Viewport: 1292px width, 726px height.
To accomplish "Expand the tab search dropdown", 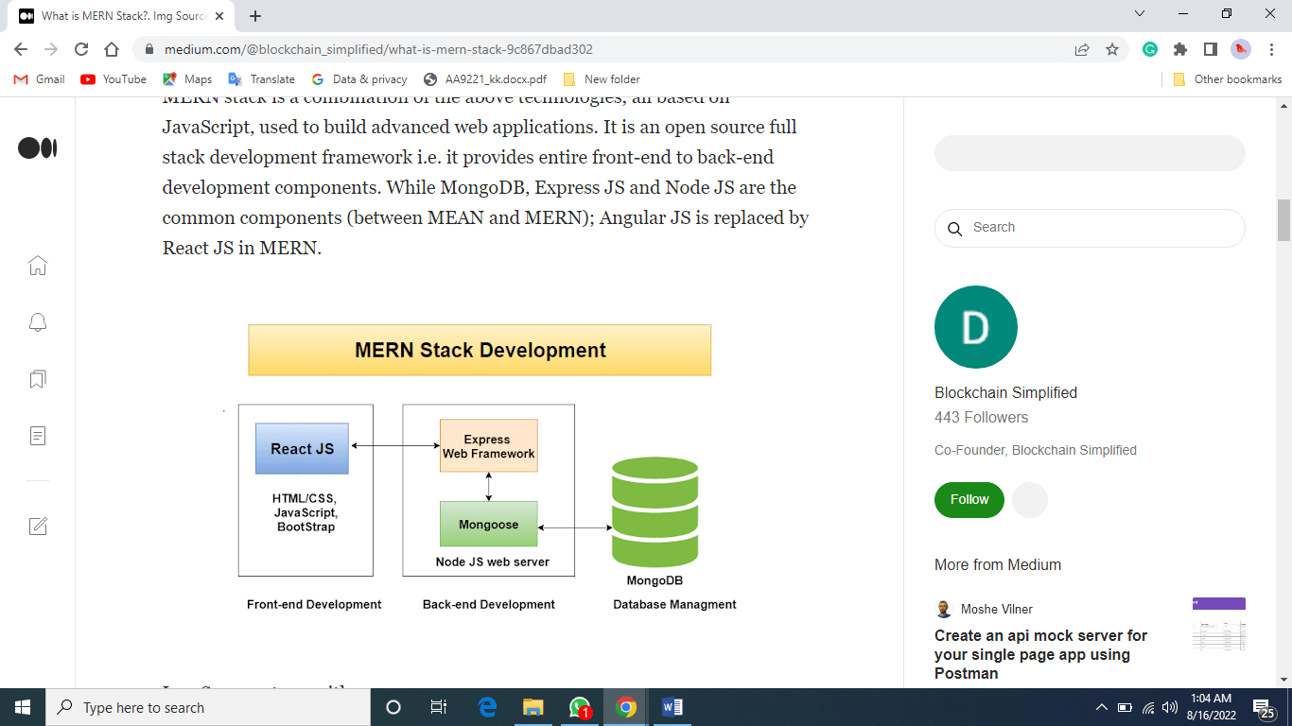I will click(1140, 13).
